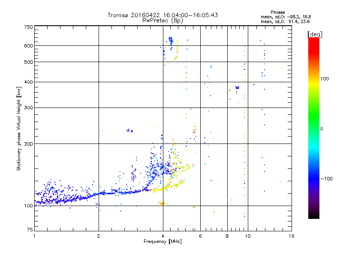Click the y-axis tick label '600'

pos(28,46)
